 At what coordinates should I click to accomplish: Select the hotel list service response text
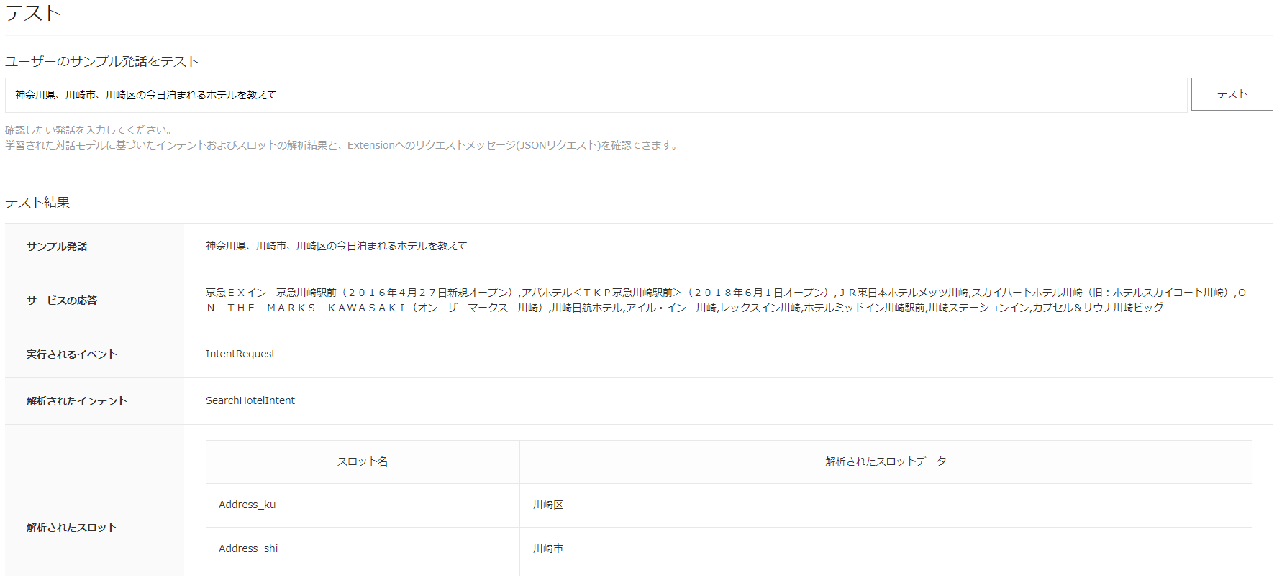click(x=726, y=300)
